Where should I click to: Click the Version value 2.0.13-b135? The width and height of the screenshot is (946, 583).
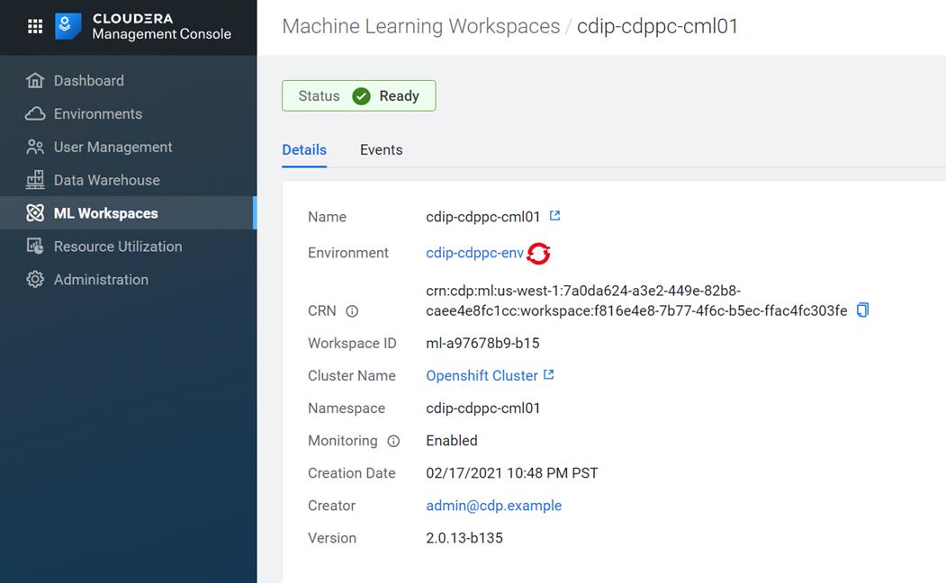(464, 538)
